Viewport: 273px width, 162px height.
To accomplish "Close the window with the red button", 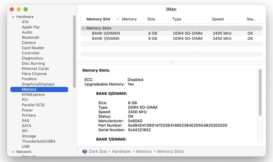I will click(x=12, y=9).
